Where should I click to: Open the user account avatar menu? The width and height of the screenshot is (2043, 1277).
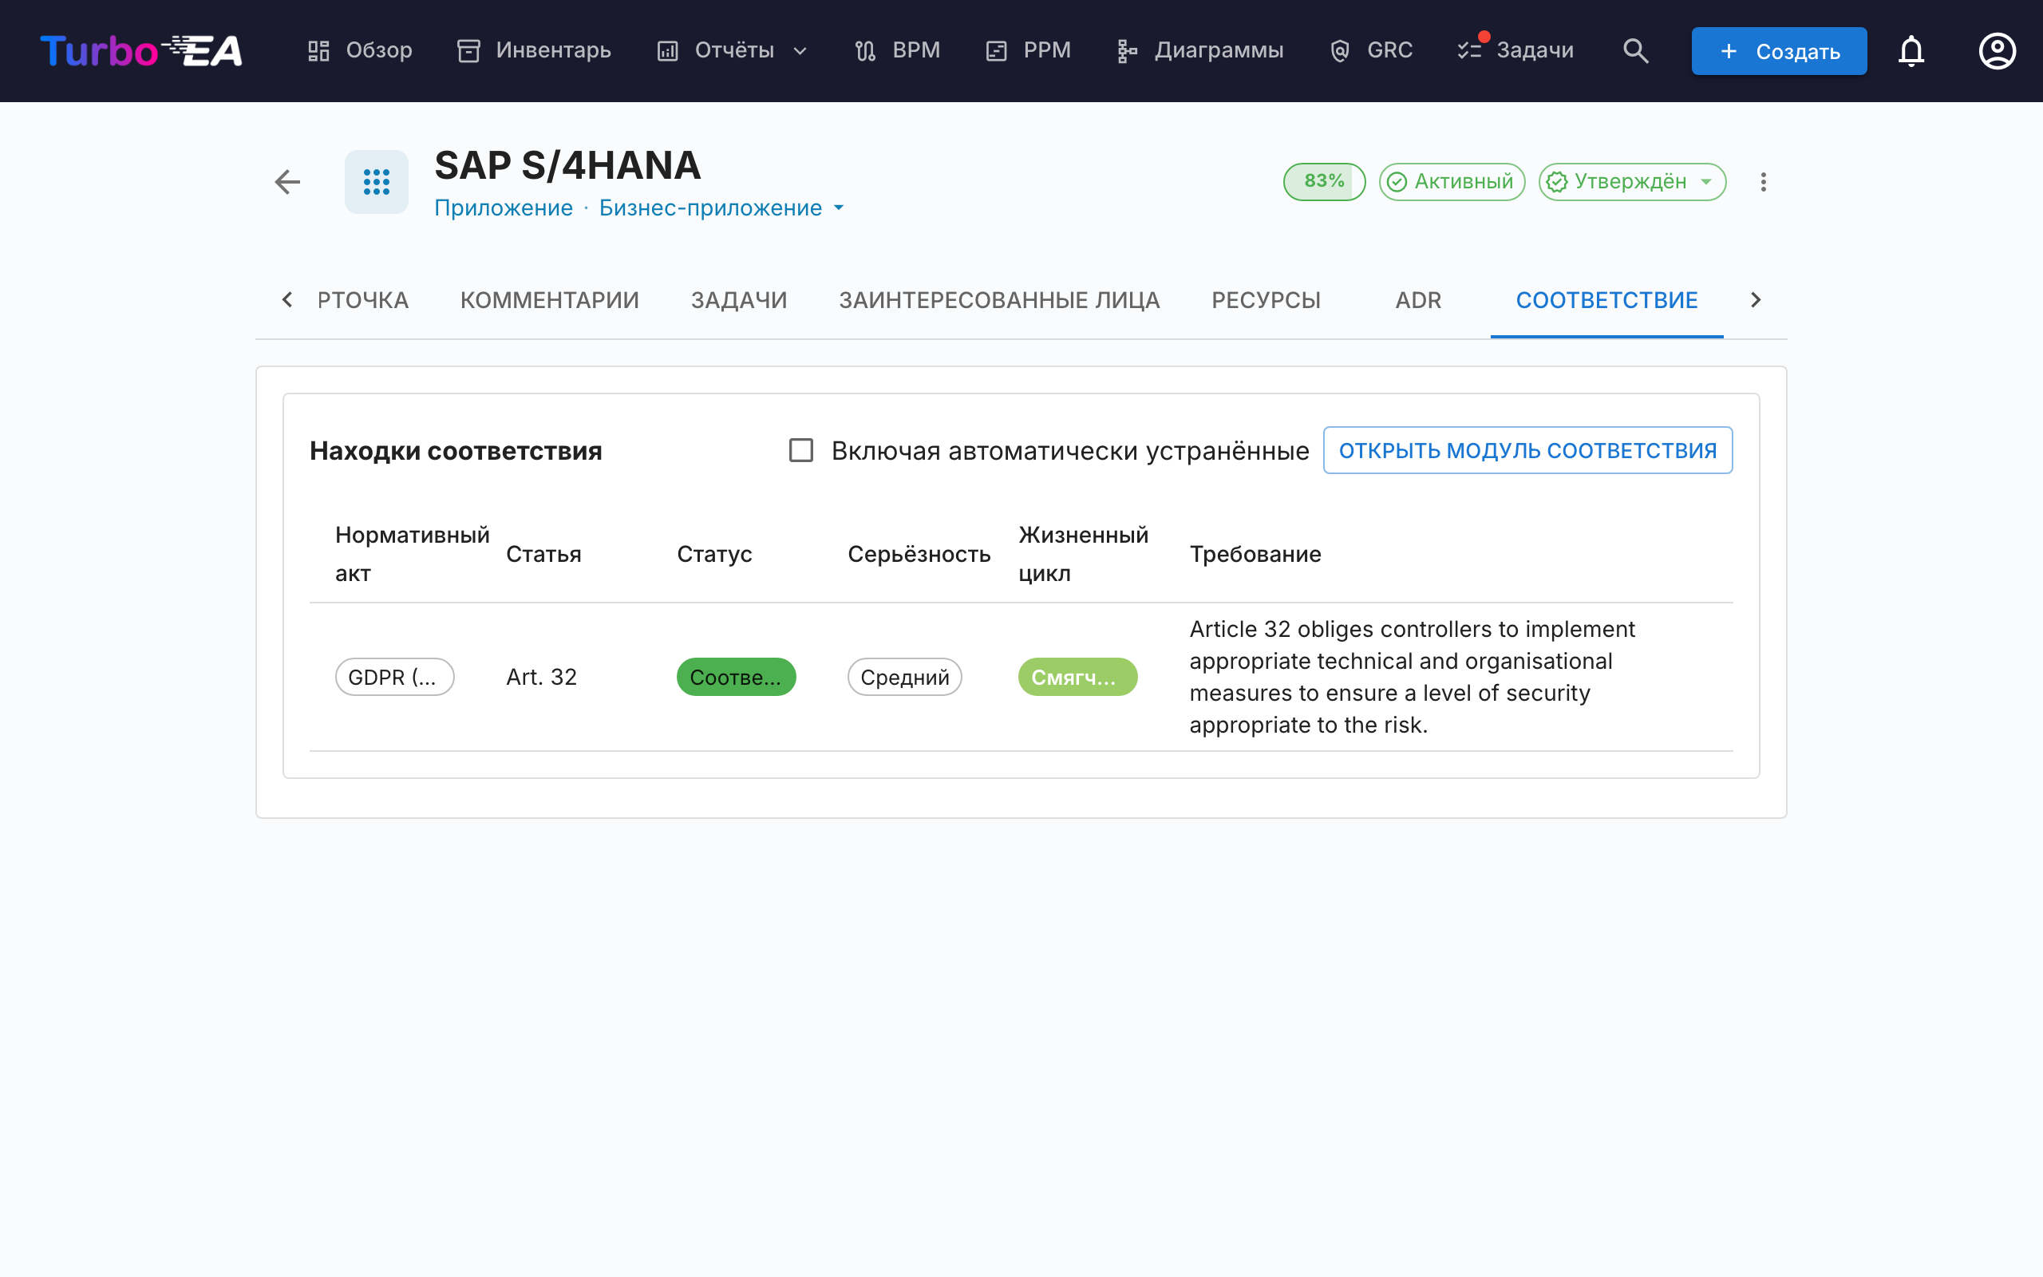click(1997, 50)
